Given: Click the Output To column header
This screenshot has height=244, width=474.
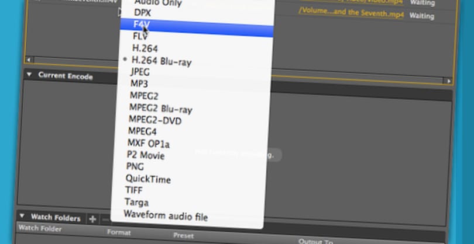Looking at the screenshot, I should [x=315, y=242].
